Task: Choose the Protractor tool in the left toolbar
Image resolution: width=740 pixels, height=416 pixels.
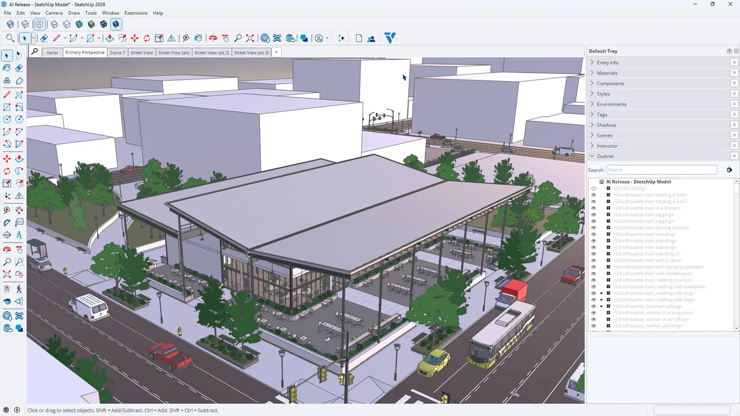Action: point(7,222)
